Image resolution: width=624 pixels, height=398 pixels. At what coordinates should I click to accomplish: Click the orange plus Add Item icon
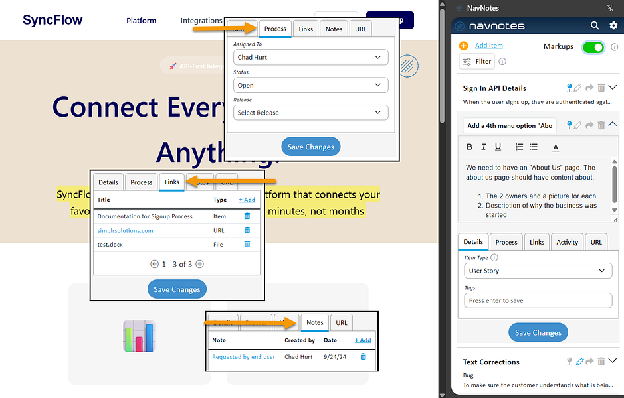(464, 46)
